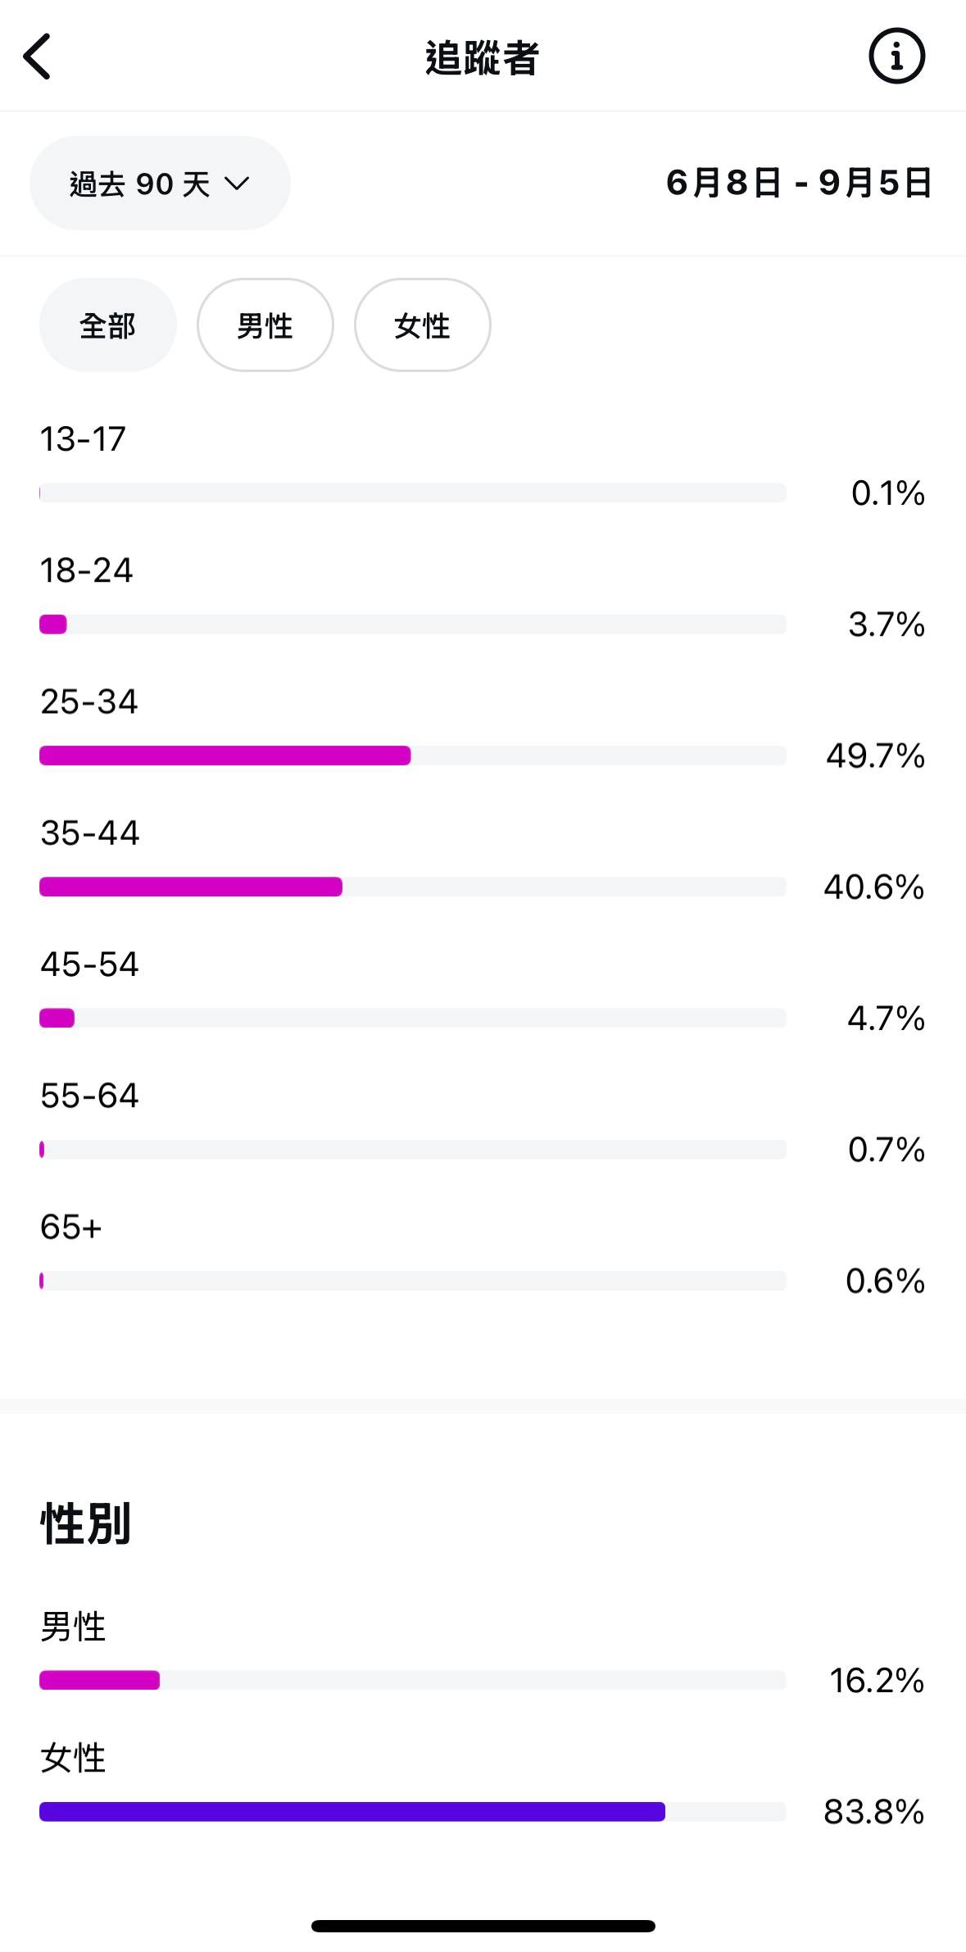Tap the 性別 section heading
Image resolution: width=966 pixels, height=1952 pixels.
86,1524
